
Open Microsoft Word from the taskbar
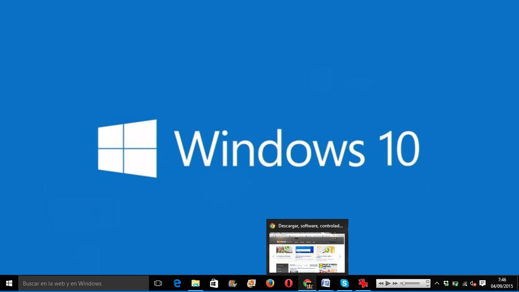(x=326, y=283)
